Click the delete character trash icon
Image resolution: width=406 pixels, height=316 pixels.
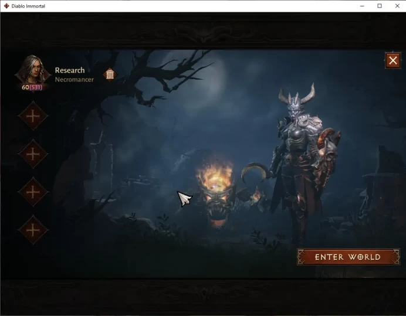(110, 75)
